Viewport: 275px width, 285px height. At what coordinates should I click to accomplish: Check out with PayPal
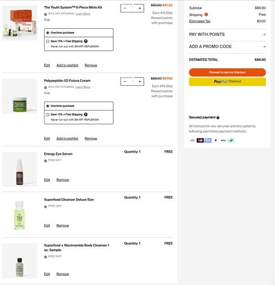click(227, 82)
